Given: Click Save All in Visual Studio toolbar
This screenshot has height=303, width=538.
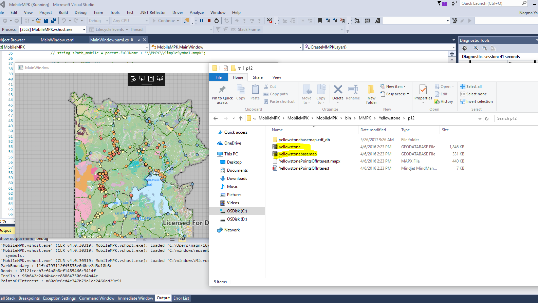Looking at the screenshot, I should click(54, 21).
